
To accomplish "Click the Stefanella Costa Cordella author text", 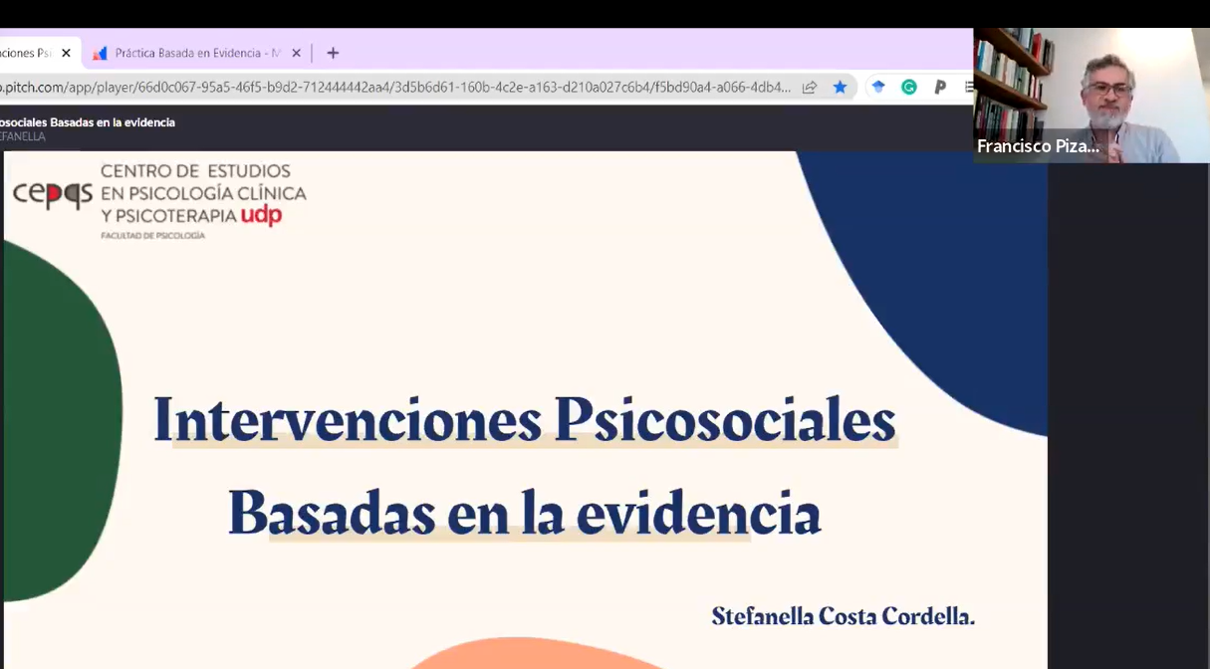I will [843, 616].
